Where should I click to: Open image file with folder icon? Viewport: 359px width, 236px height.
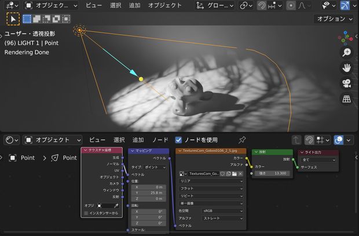coord(235,174)
